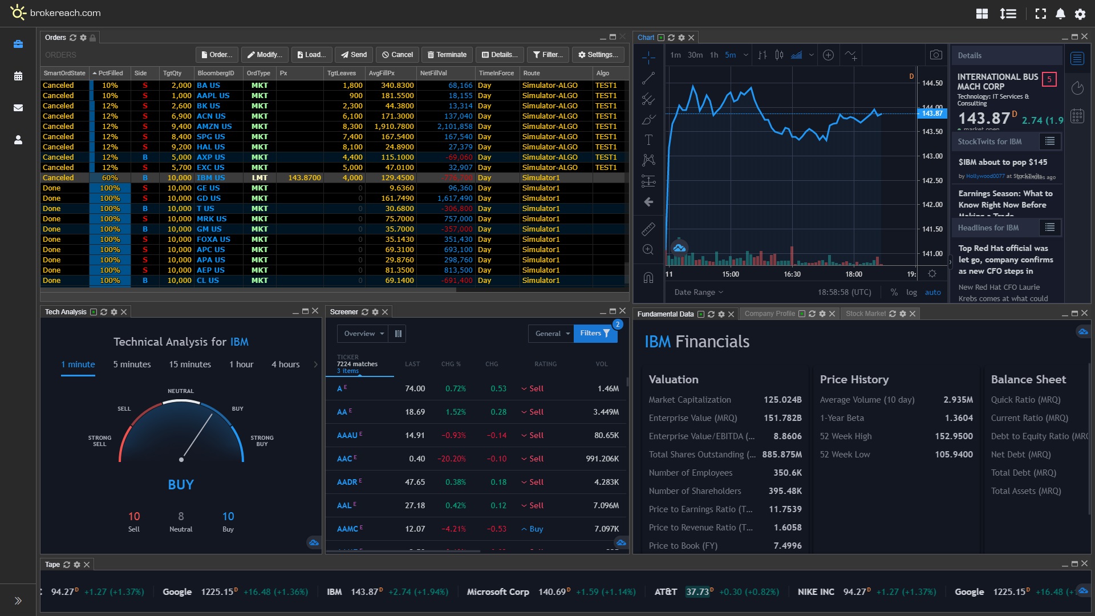Switch chart to candlestick style
The image size is (1095, 616).
[779, 55]
